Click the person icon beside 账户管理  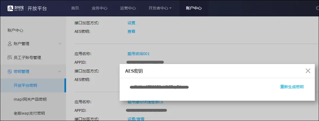pos(10,44)
